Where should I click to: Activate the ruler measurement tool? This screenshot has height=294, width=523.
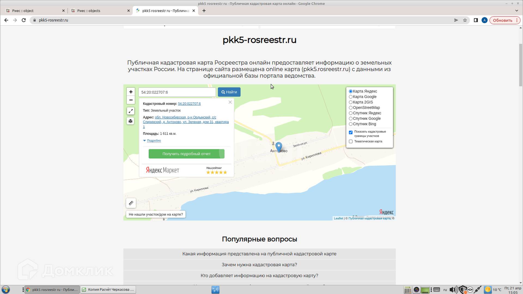(x=131, y=203)
